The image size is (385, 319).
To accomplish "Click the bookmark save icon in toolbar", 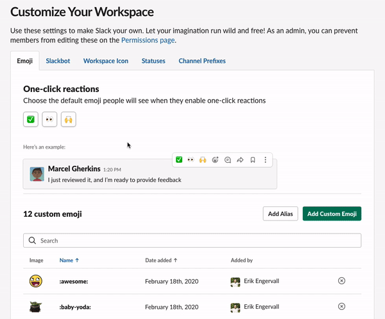I will [x=253, y=159].
